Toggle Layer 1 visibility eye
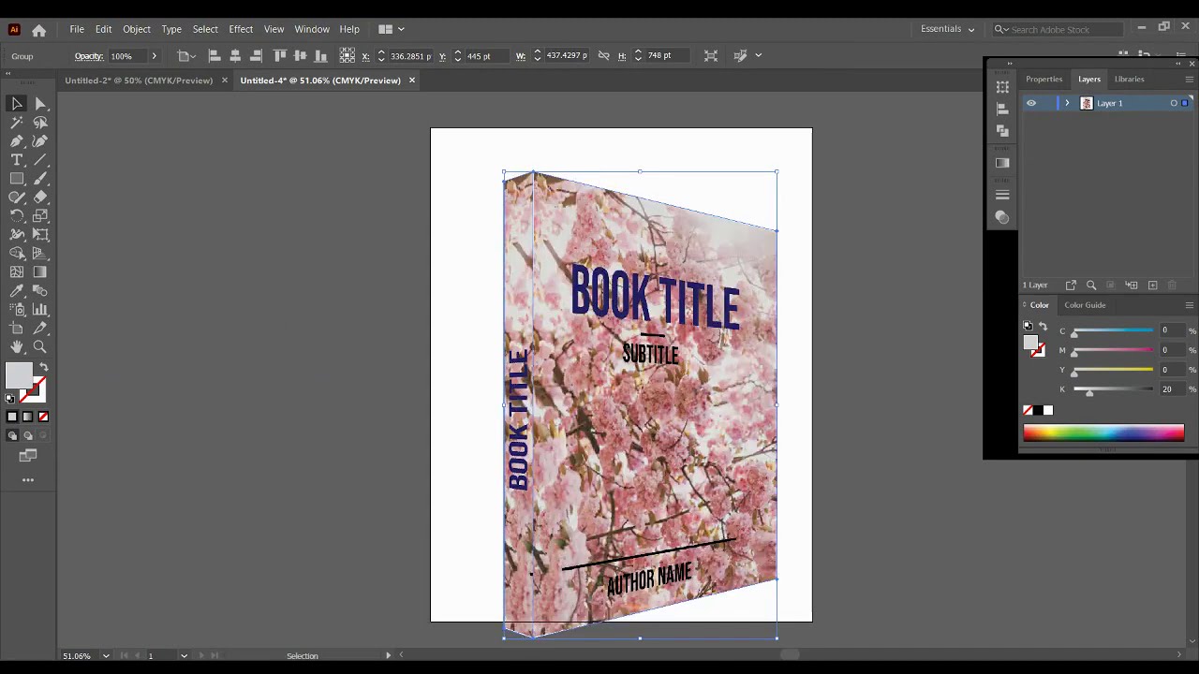Image resolution: width=1199 pixels, height=674 pixels. (1031, 103)
